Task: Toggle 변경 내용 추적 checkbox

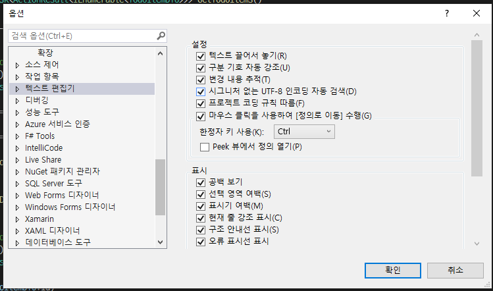Action: click(201, 80)
